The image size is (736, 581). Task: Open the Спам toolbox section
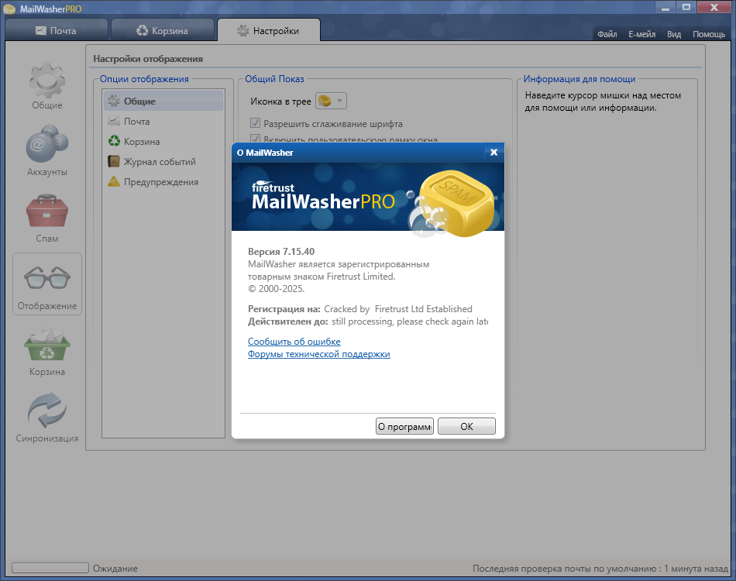[47, 218]
